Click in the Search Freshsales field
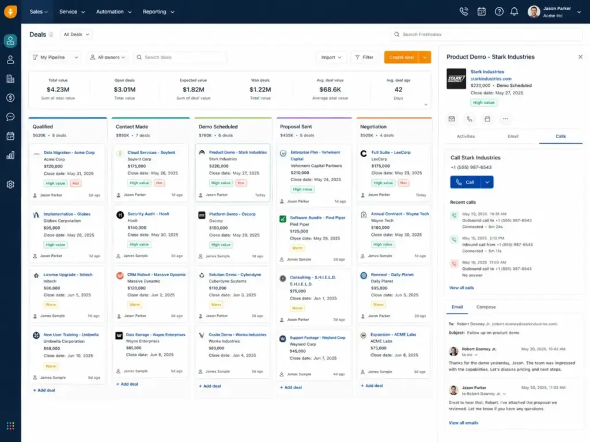 (x=486, y=35)
